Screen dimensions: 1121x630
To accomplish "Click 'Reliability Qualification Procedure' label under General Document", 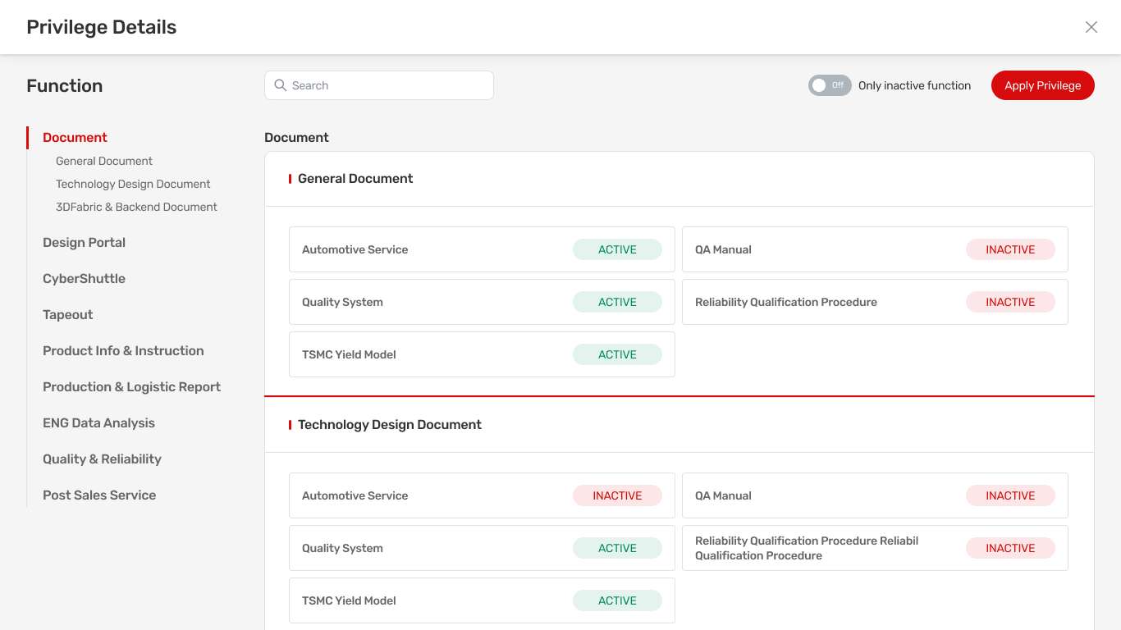I will 786,302.
